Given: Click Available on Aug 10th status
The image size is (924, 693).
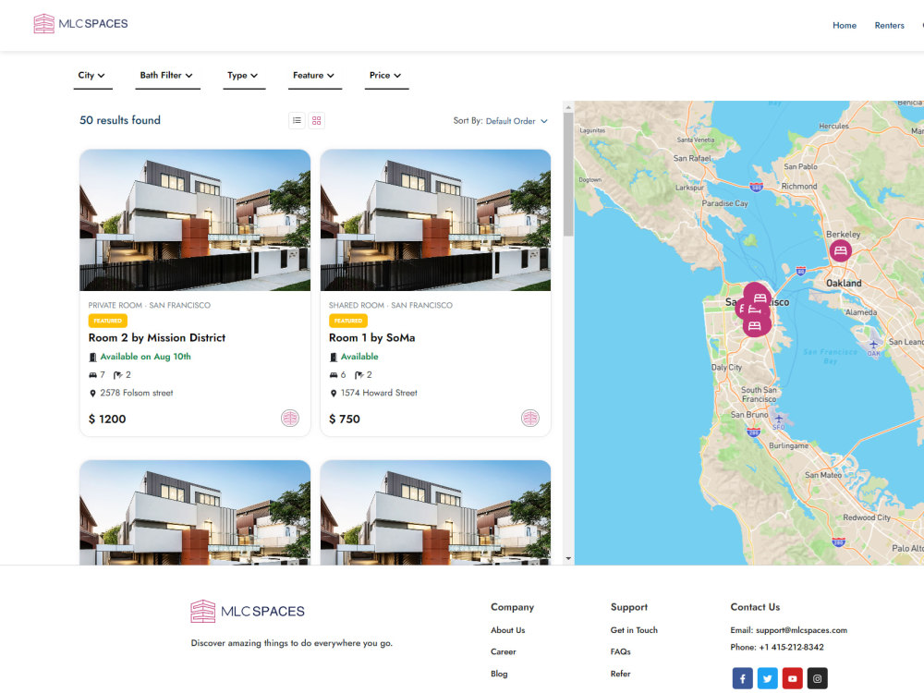Looking at the screenshot, I should (146, 357).
